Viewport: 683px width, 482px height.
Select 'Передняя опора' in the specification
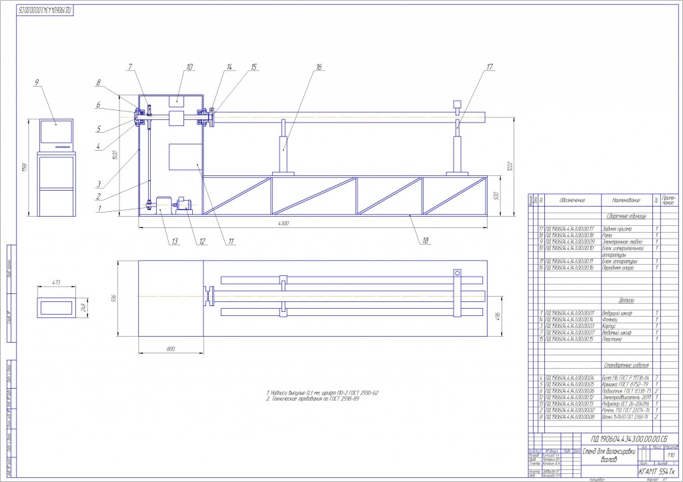click(618, 268)
